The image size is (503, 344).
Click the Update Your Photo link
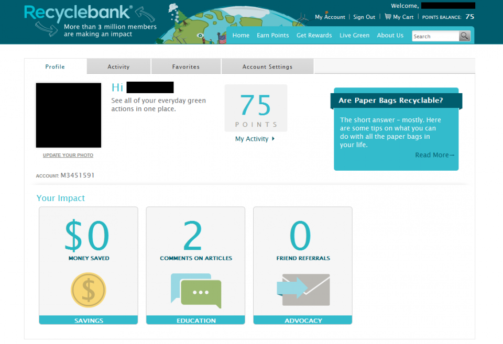[x=68, y=156]
